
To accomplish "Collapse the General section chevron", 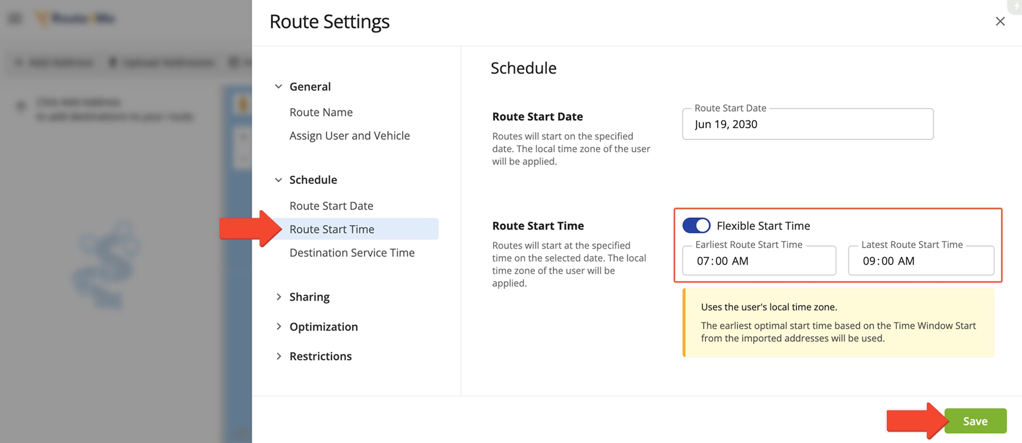I will [x=278, y=86].
